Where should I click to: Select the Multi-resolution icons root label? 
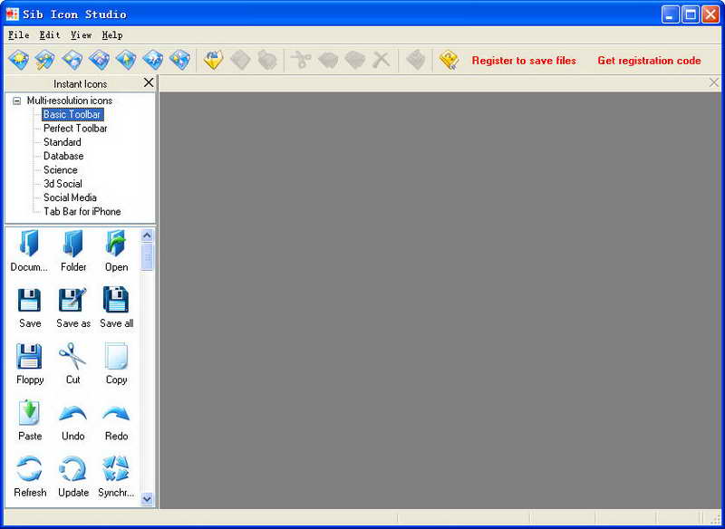click(x=70, y=101)
